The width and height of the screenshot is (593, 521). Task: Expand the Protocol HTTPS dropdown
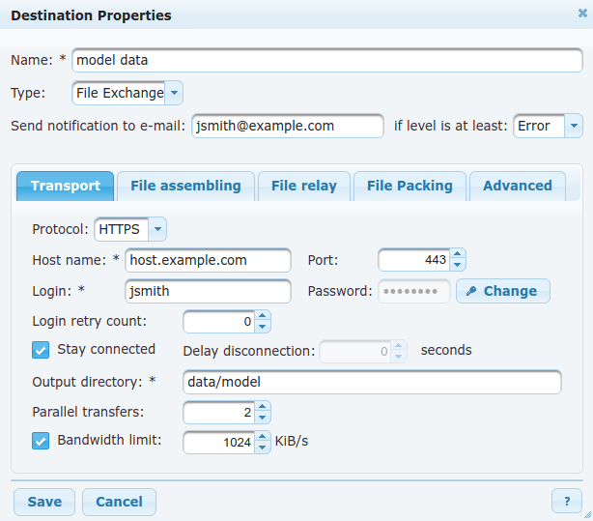pyautogui.click(x=157, y=229)
